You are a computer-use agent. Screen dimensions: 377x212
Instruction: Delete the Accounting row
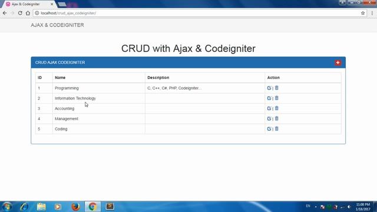click(x=276, y=108)
